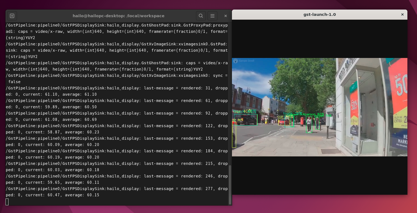Click the car 46% detection label
417x213 pixels.
237,120
